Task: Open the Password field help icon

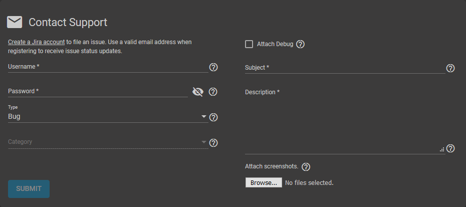Action: tap(213, 92)
